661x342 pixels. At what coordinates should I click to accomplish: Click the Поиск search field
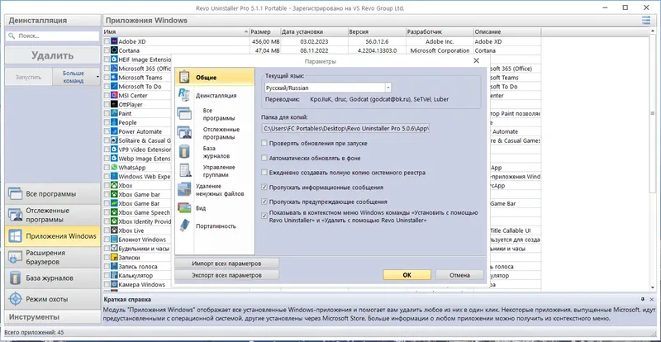coord(53,36)
